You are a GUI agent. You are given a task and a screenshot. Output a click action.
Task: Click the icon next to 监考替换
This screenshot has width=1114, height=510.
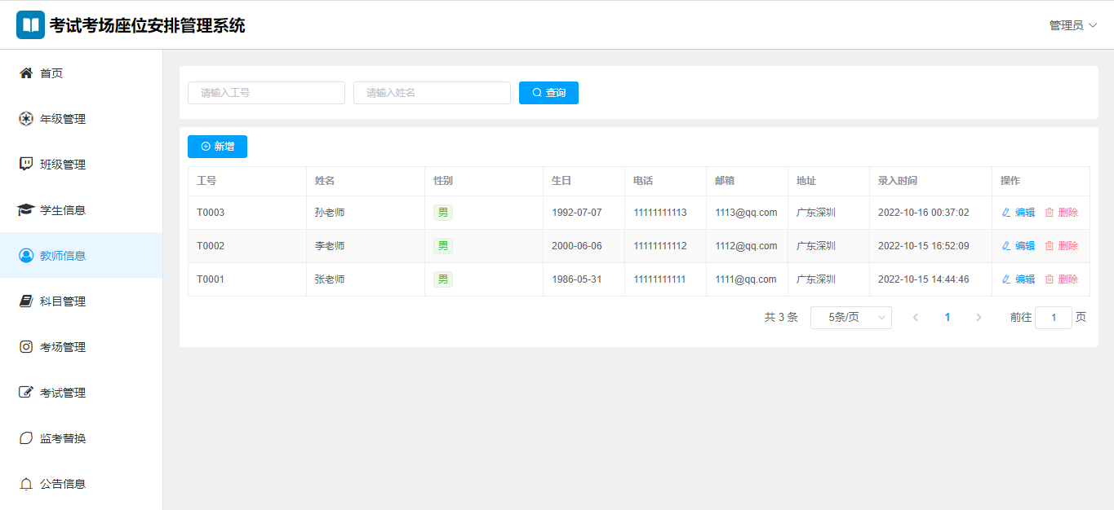pyautogui.click(x=26, y=438)
